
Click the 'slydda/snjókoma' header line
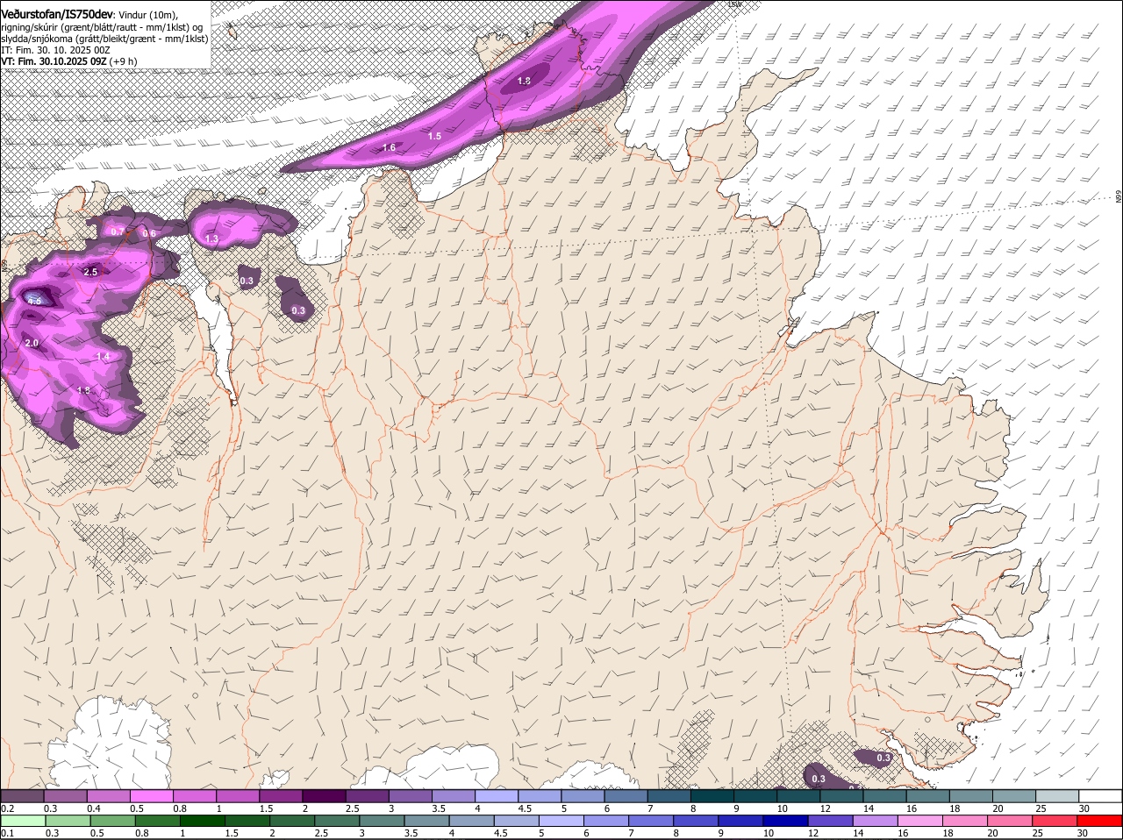tap(104, 39)
